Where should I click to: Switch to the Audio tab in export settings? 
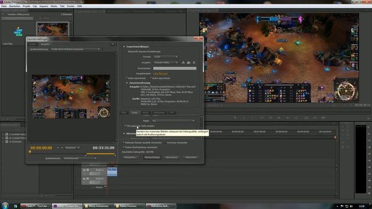(x=145, y=113)
